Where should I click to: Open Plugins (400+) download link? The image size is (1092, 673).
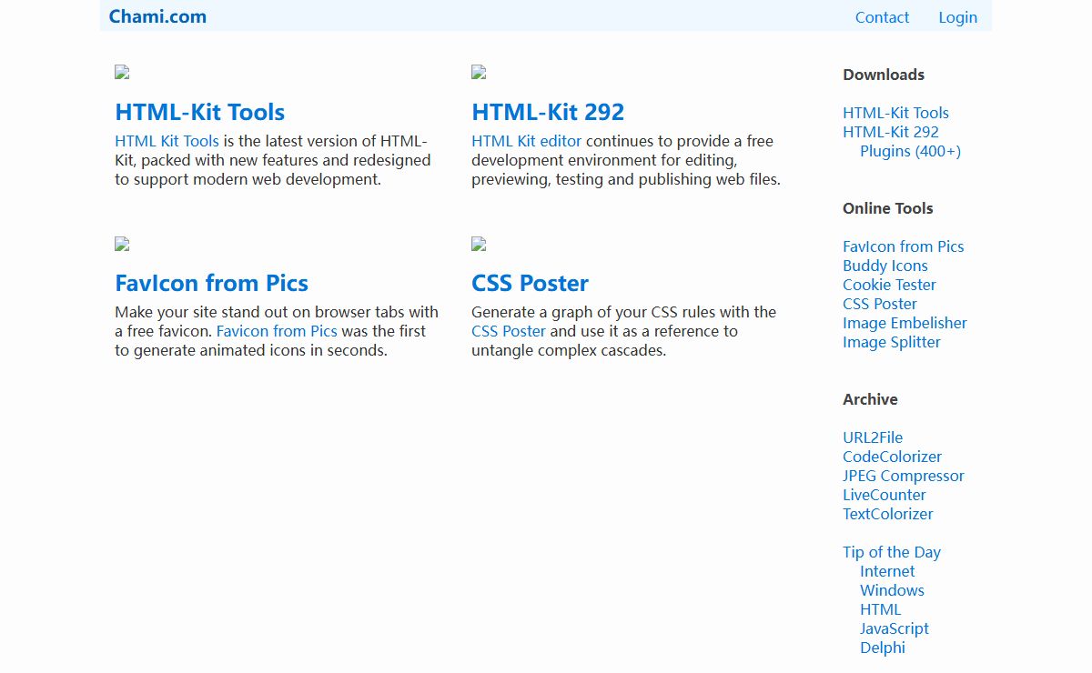pyautogui.click(x=910, y=151)
